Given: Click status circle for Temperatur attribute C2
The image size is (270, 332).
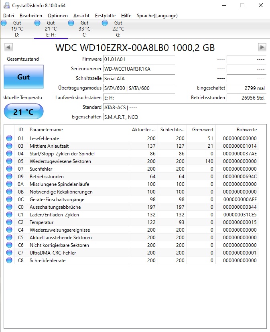Looking at the screenshot, I should tap(9, 222).
